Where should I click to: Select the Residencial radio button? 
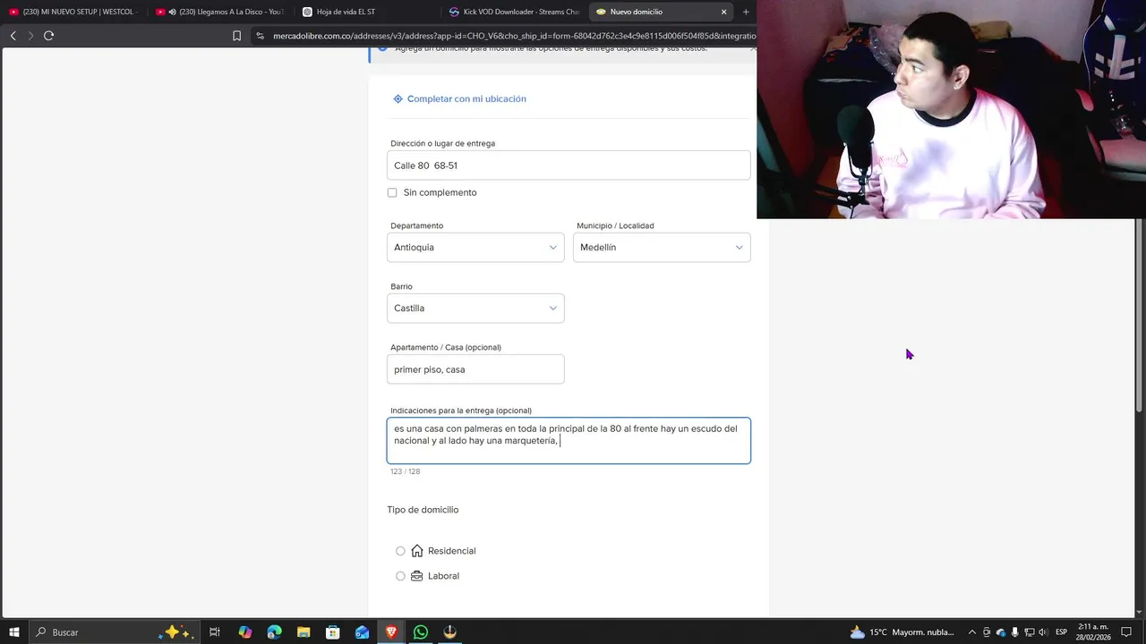[x=400, y=551]
